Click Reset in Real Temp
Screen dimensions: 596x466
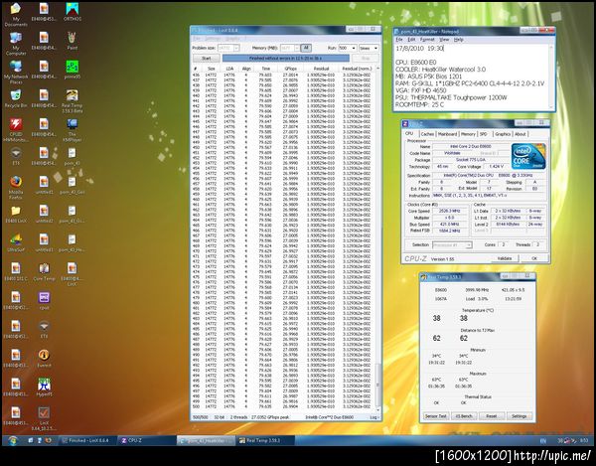pyautogui.click(x=491, y=416)
